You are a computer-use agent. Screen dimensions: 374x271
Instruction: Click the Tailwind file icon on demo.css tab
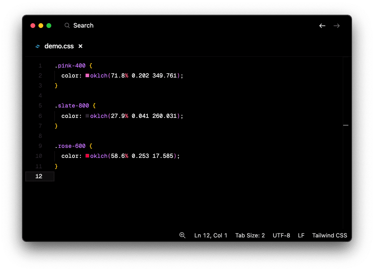click(x=38, y=46)
